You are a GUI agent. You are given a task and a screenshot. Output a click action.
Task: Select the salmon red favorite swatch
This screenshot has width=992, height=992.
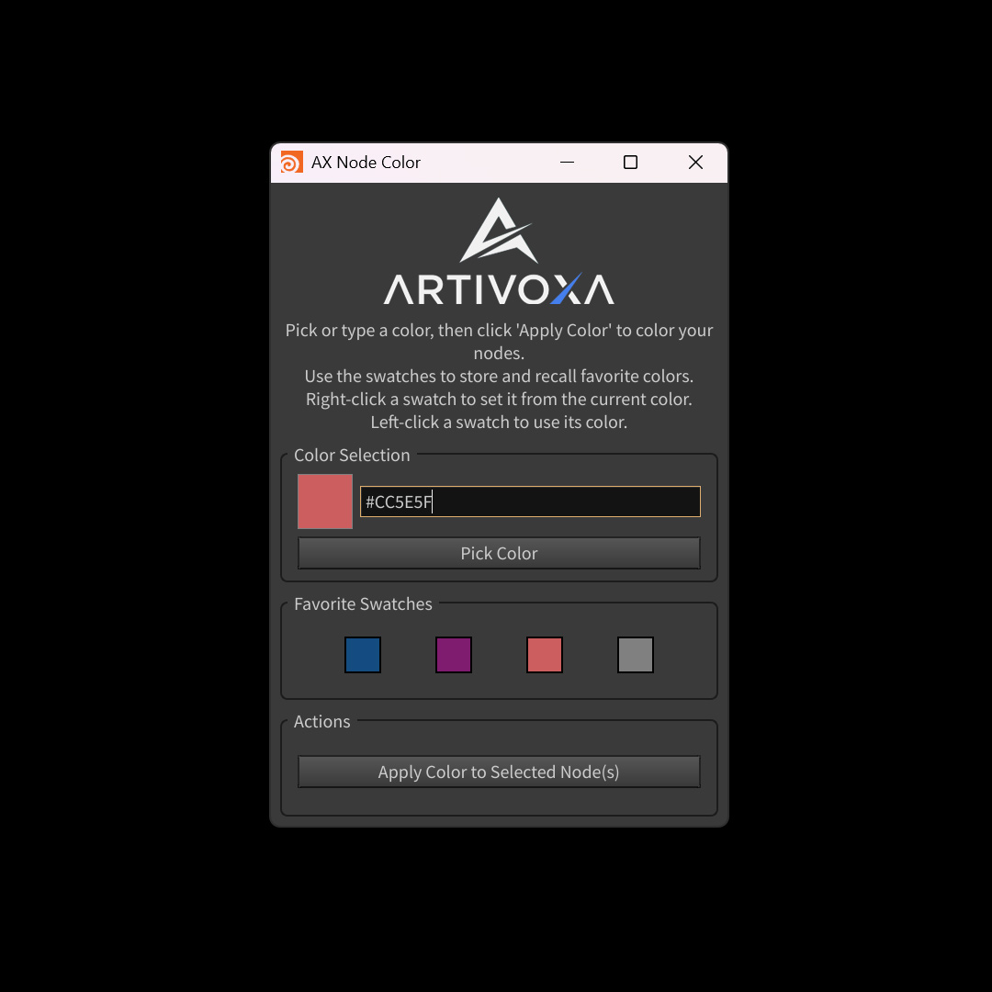pos(545,655)
